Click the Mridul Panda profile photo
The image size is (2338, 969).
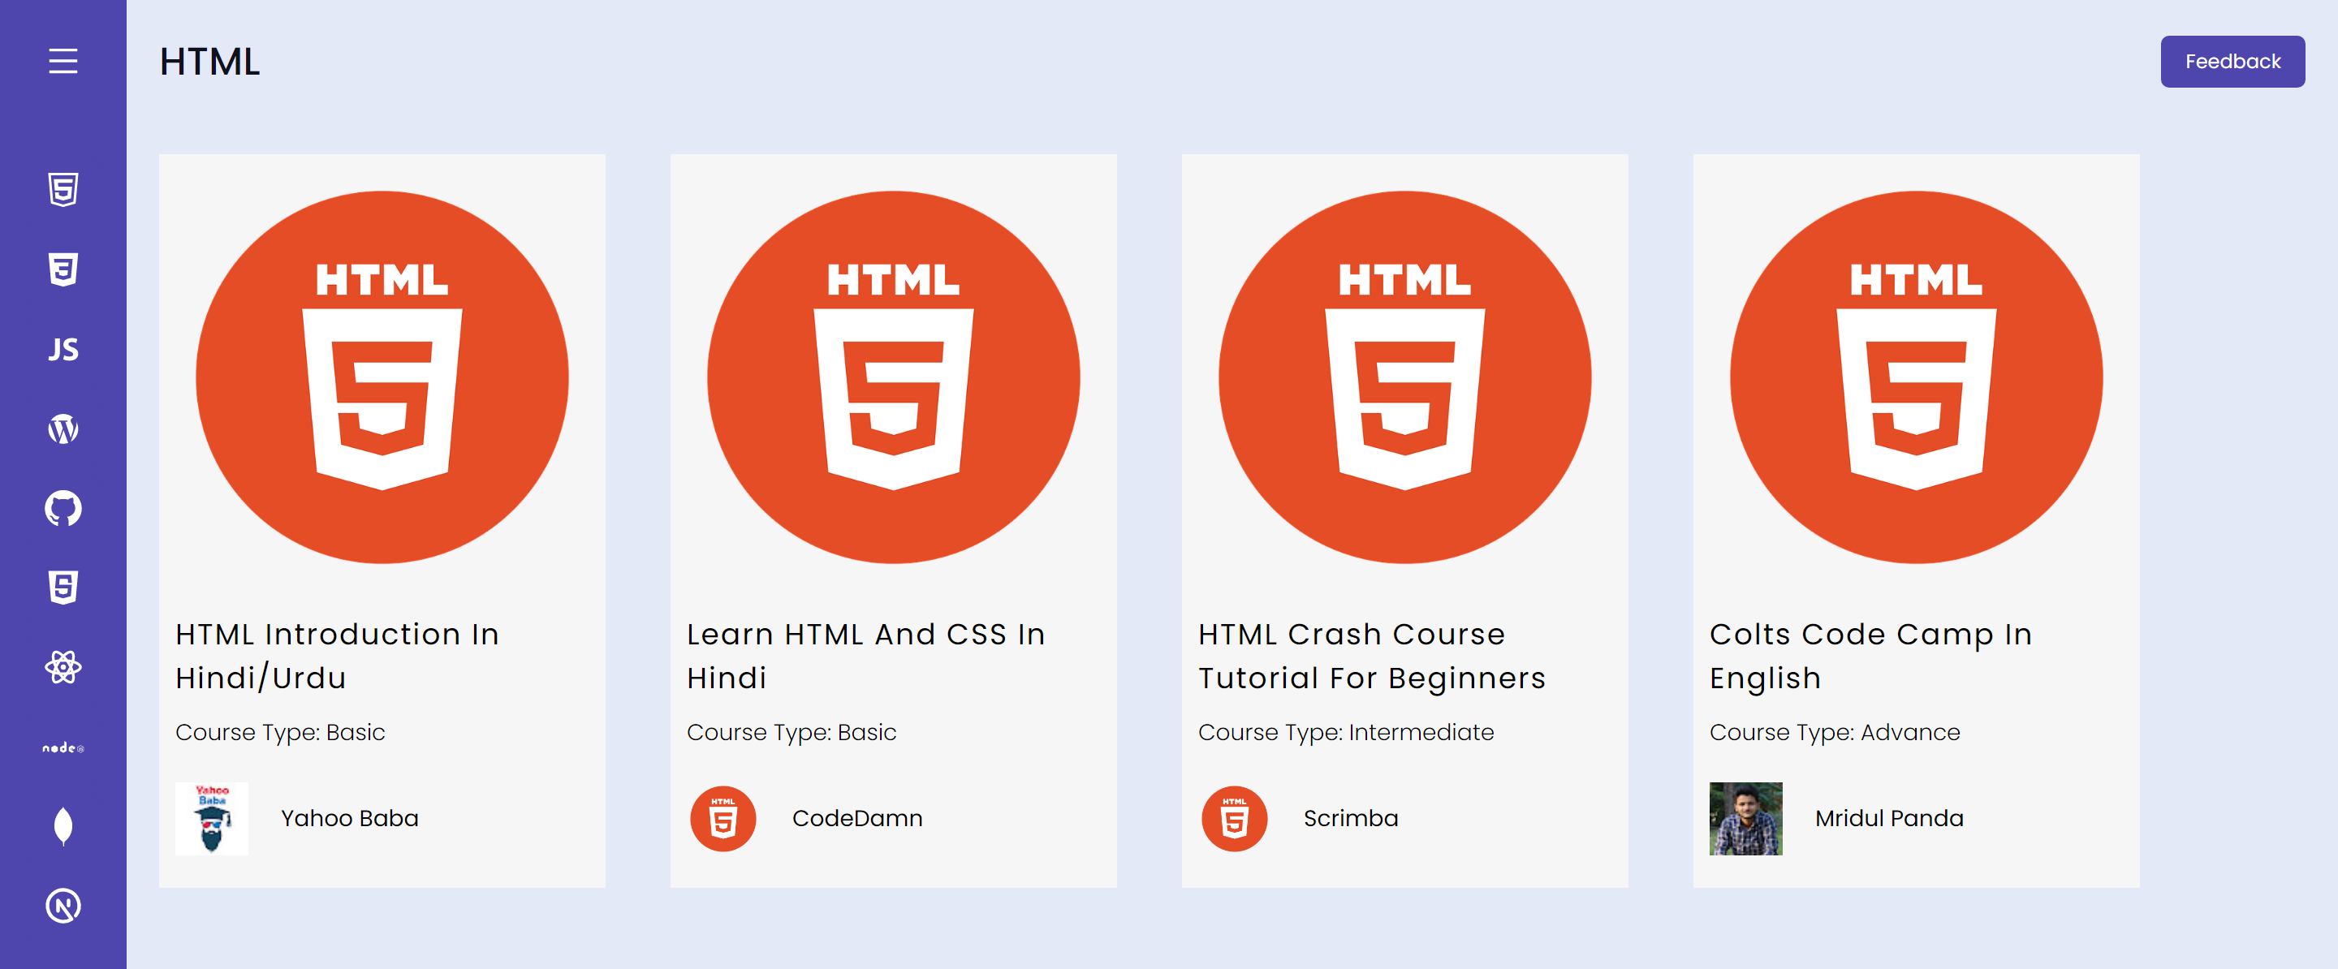[x=1745, y=818]
